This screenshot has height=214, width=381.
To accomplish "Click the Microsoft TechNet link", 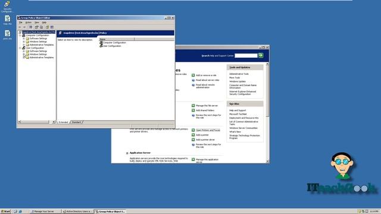I will coord(238,114).
